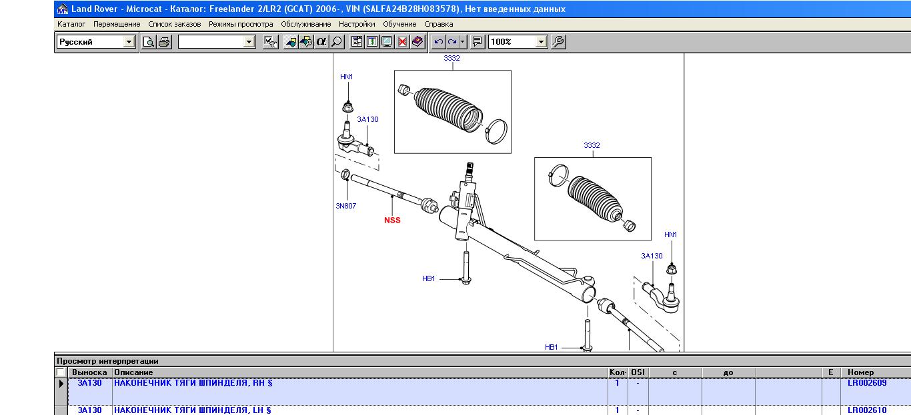Click the red X delete icon
Screen dimensions: 911x415
pos(402,42)
